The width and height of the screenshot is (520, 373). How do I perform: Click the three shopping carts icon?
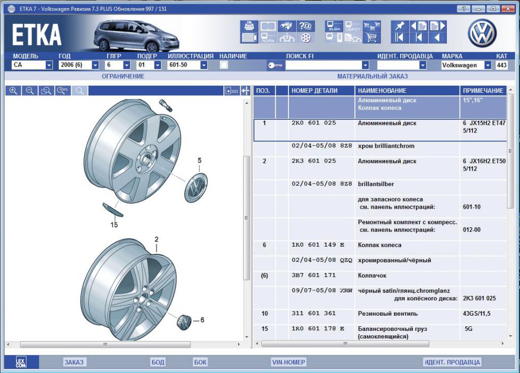click(371, 26)
